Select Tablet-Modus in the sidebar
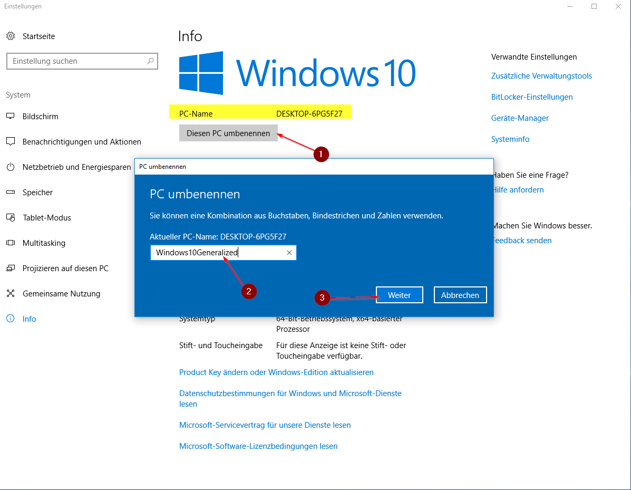This screenshot has width=631, height=490. click(47, 218)
